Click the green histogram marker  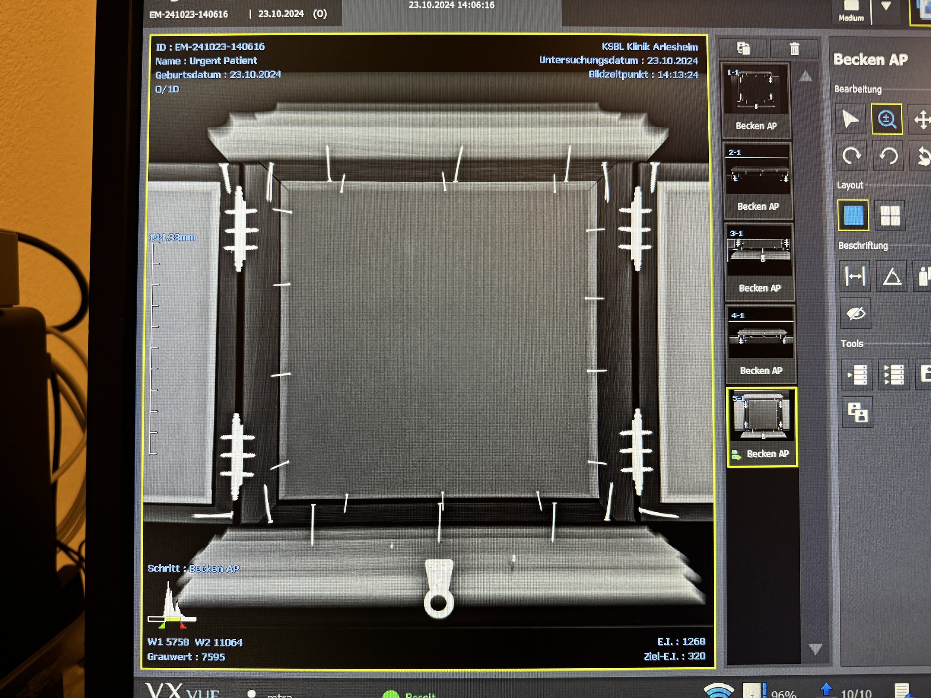pyautogui.click(x=162, y=626)
